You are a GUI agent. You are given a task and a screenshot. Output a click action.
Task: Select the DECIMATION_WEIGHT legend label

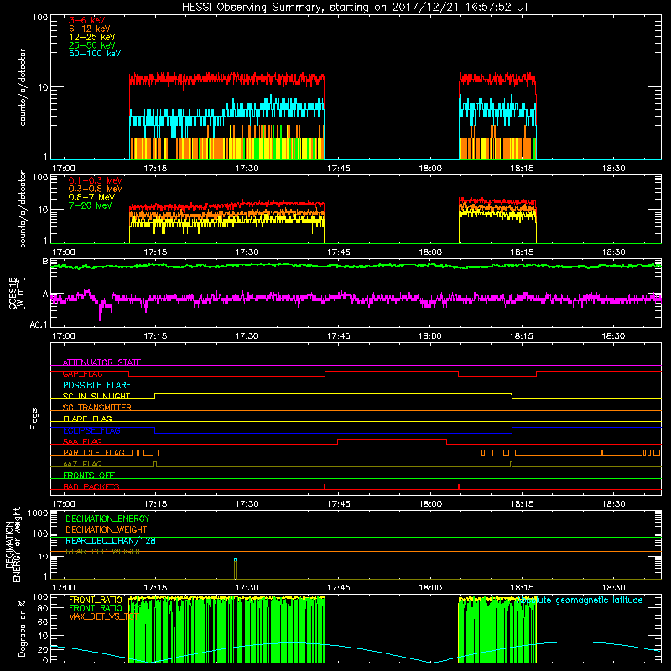(x=107, y=530)
